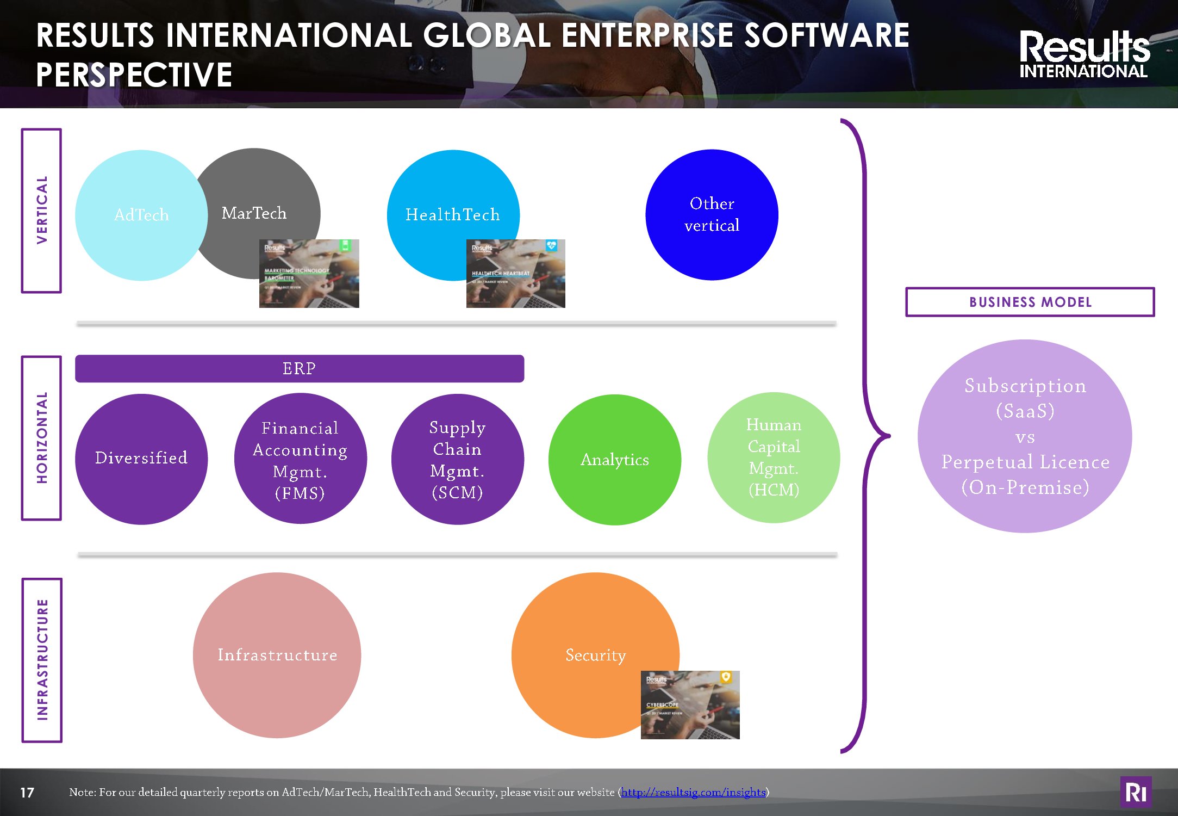1178x816 pixels.
Task: Select the Supply Chain Mgmt. (SCM) circle
Action: 457,460
